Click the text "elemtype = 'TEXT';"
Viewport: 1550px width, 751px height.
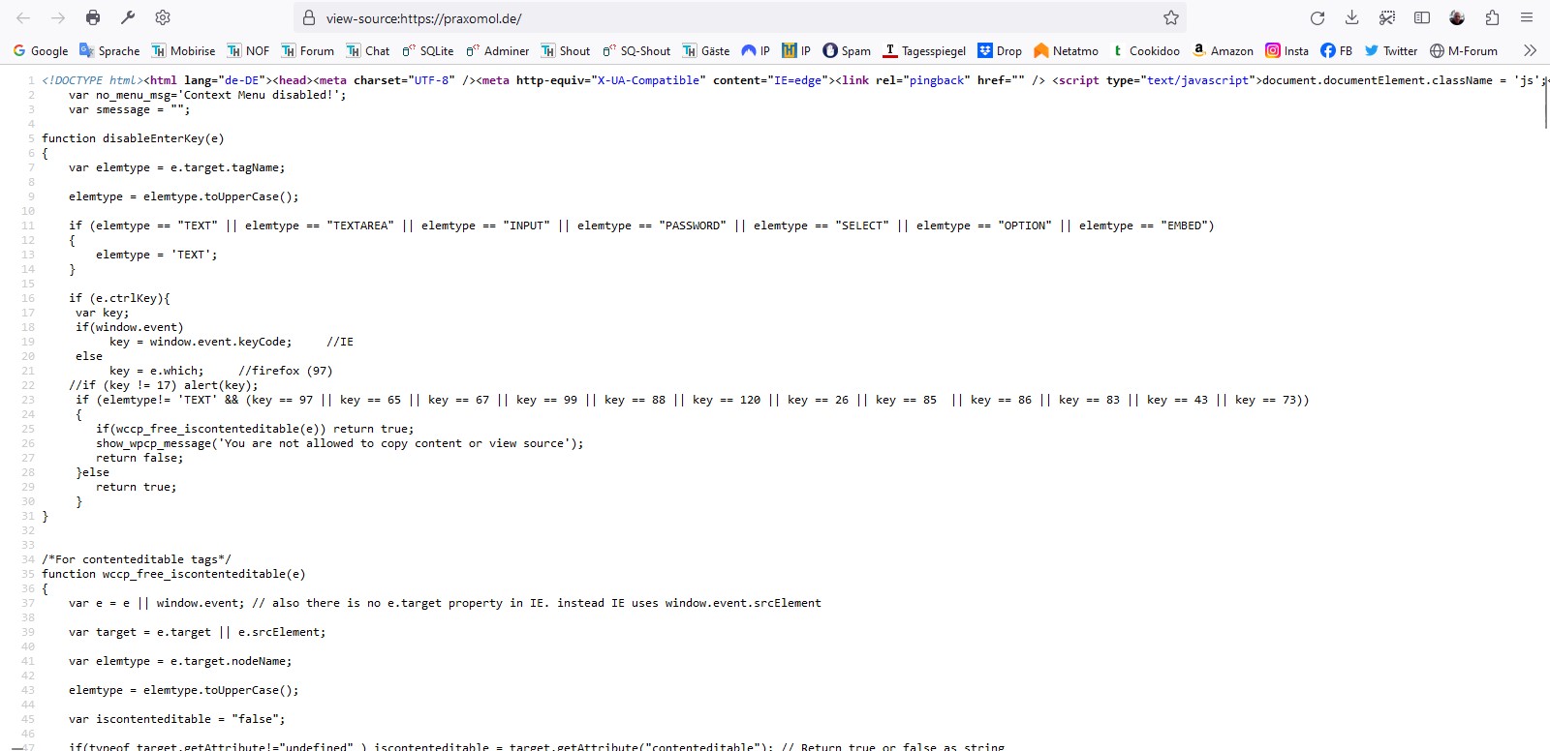click(x=157, y=255)
